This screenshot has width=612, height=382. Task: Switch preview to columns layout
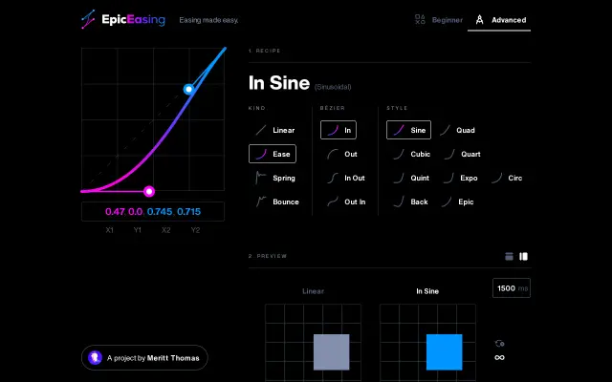click(x=523, y=256)
